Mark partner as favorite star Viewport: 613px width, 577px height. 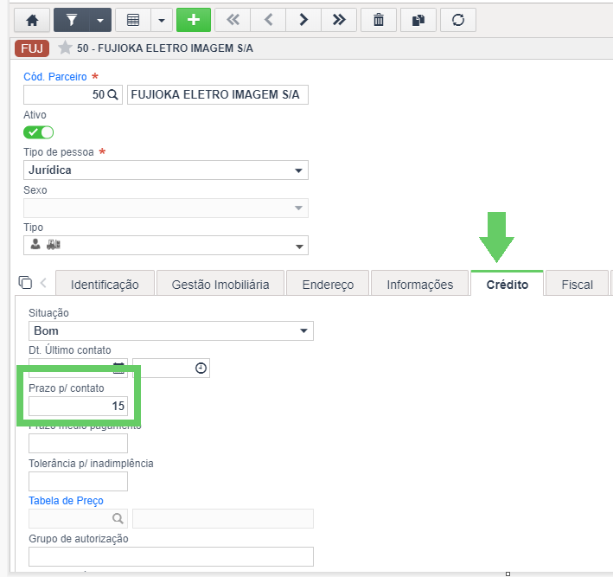point(65,48)
